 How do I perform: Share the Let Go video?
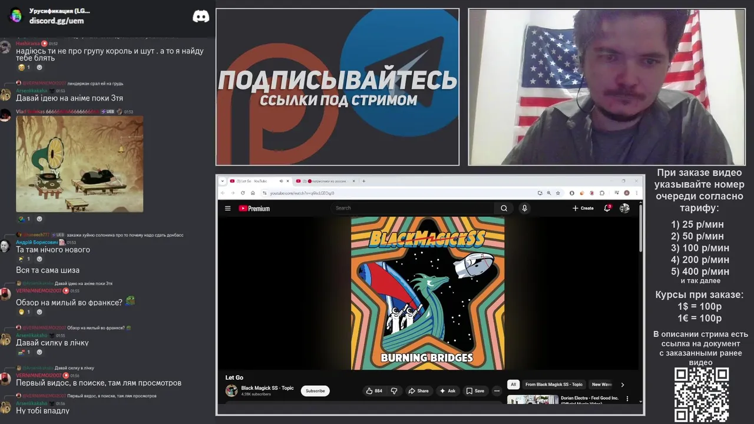pyautogui.click(x=418, y=390)
